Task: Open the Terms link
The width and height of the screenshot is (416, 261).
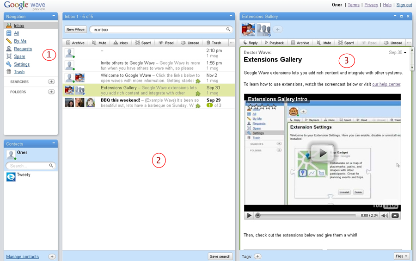Action: click(x=354, y=5)
